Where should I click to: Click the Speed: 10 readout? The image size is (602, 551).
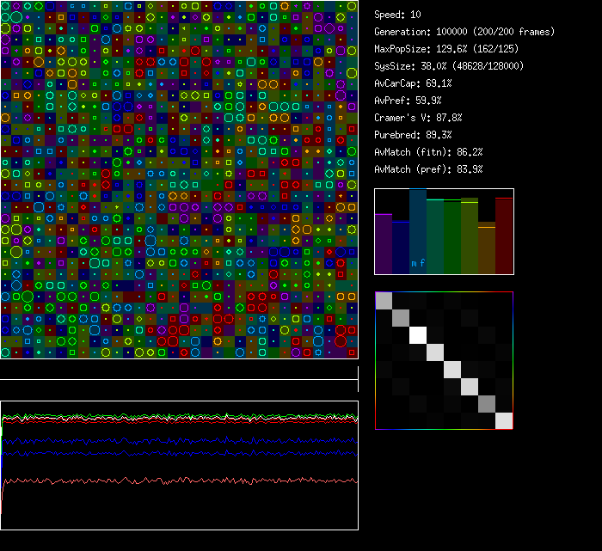397,15
